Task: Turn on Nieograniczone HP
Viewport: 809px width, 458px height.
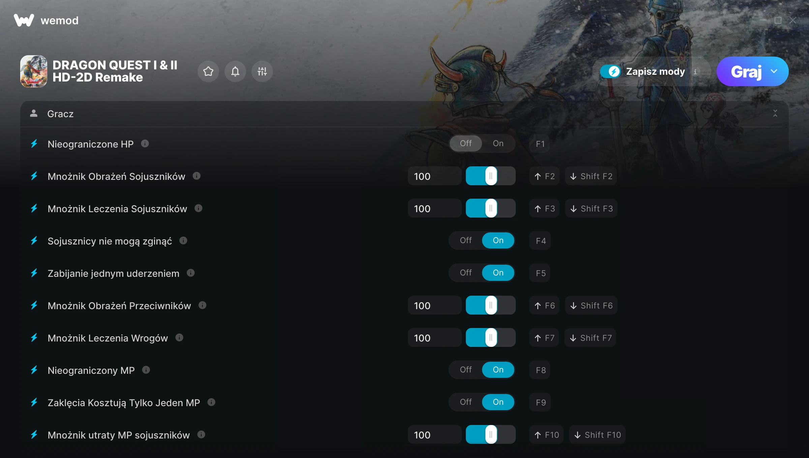Action: click(x=498, y=143)
